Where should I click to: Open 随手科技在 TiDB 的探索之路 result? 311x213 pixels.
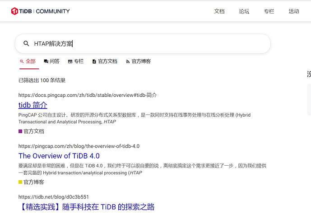(x=87, y=207)
